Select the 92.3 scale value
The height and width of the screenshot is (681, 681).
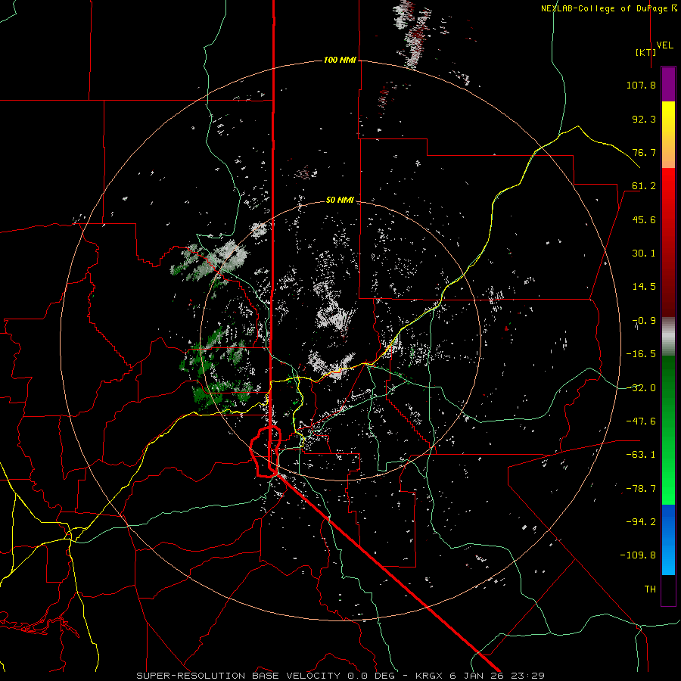coord(644,119)
